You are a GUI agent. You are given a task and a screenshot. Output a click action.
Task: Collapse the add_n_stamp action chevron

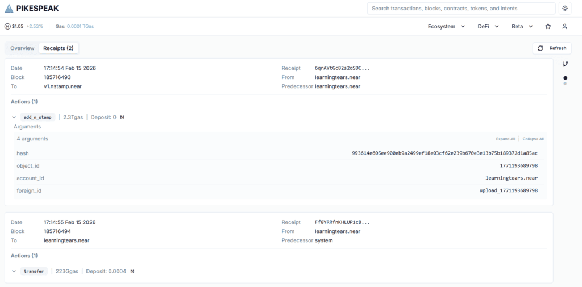pos(14,117)
